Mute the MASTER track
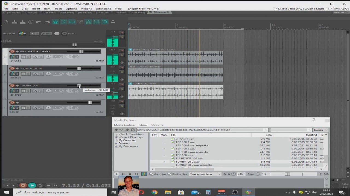This screenshot has height=196, width=350. [122, 33]
